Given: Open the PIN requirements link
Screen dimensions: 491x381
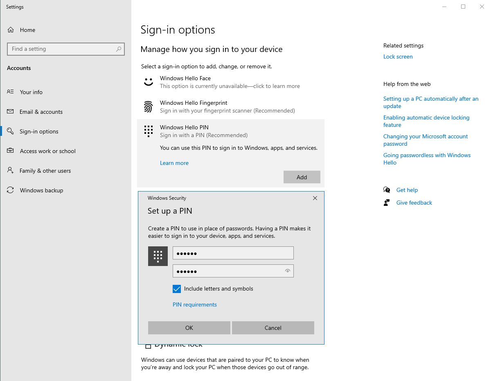Looking at the screenshot, I should pyautogui.click(x=195, y=304).
